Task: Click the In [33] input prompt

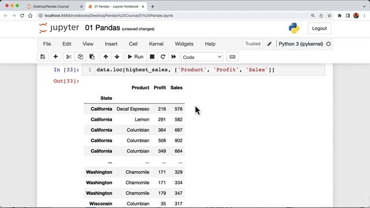Action: coord(66,70)
